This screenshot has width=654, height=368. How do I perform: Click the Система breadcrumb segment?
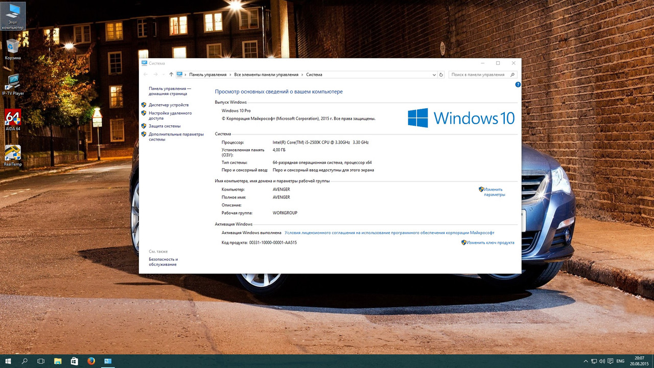click(x=314, y=75)
